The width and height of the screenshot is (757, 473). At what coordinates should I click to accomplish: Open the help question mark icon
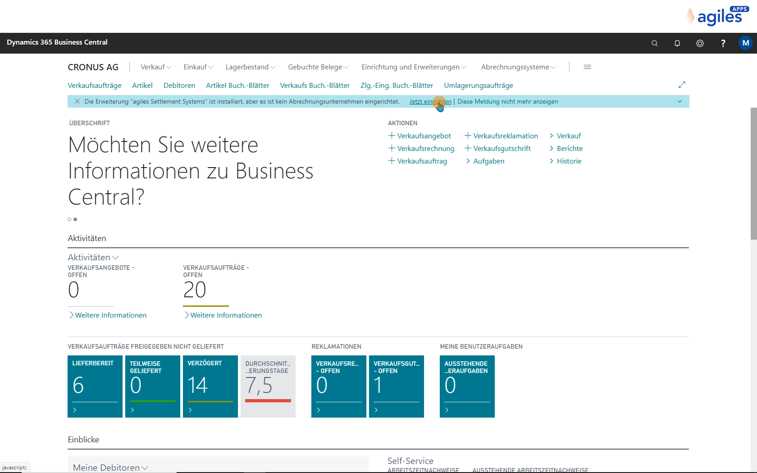pos(723,43)
